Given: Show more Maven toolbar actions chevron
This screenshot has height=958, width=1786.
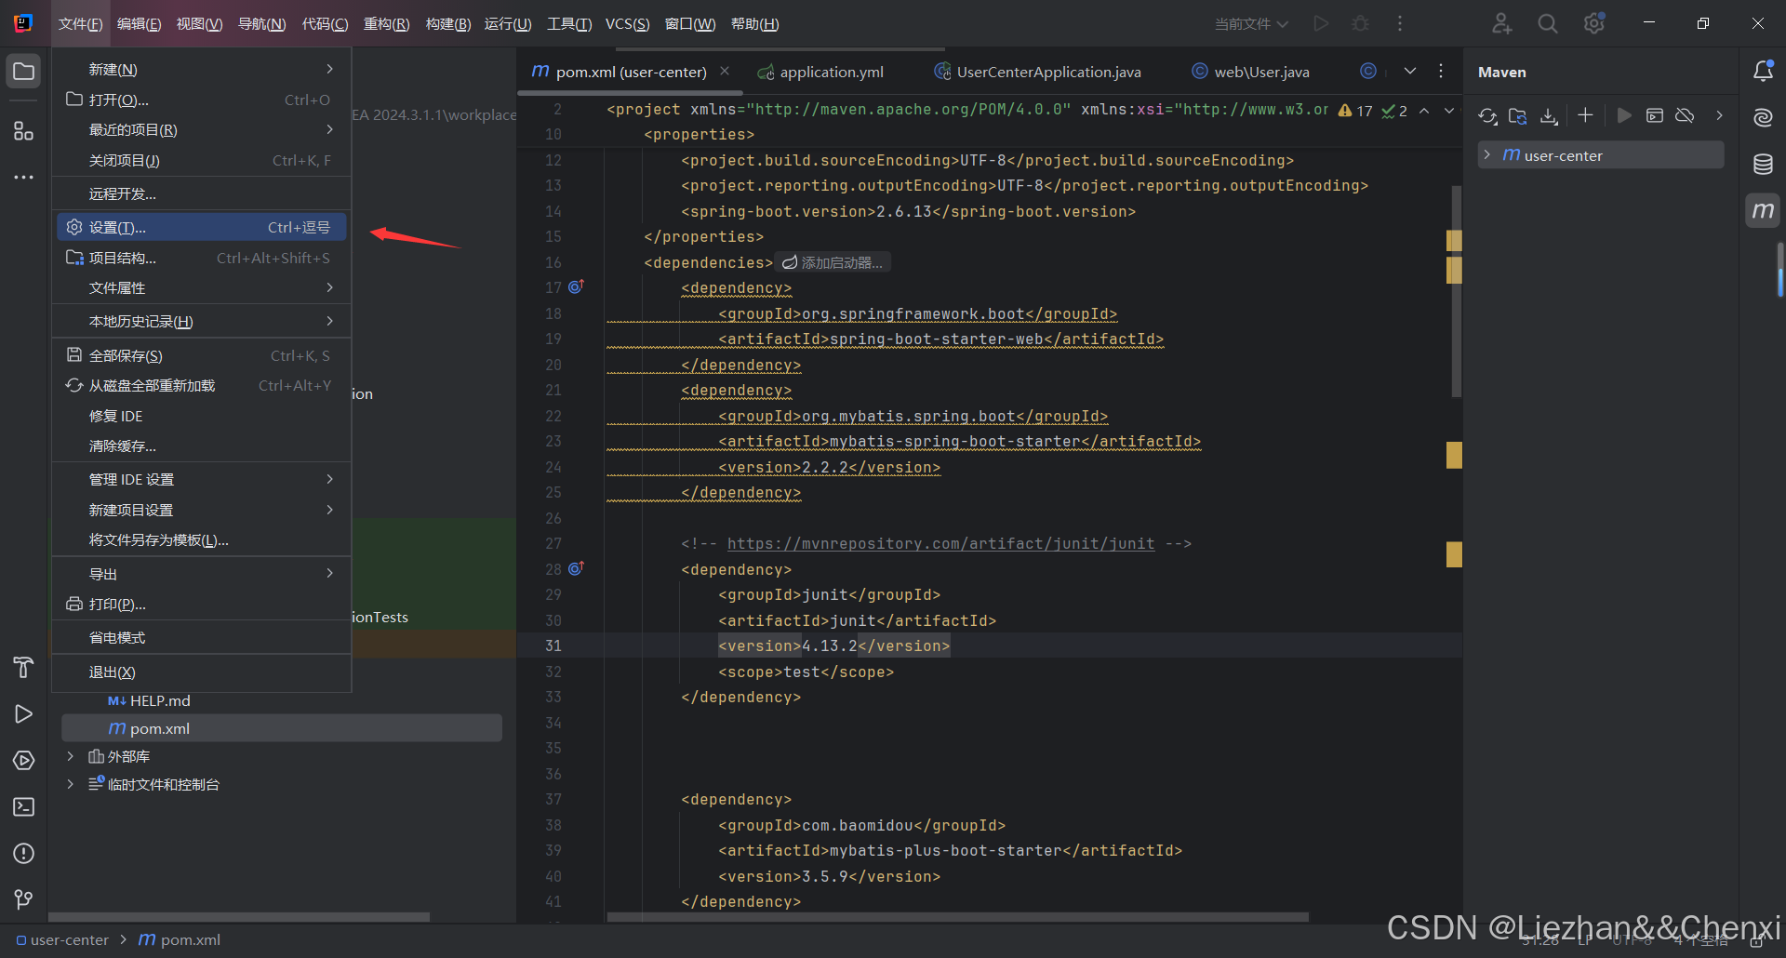Looking at the screenshot, I should point(1719,115).
